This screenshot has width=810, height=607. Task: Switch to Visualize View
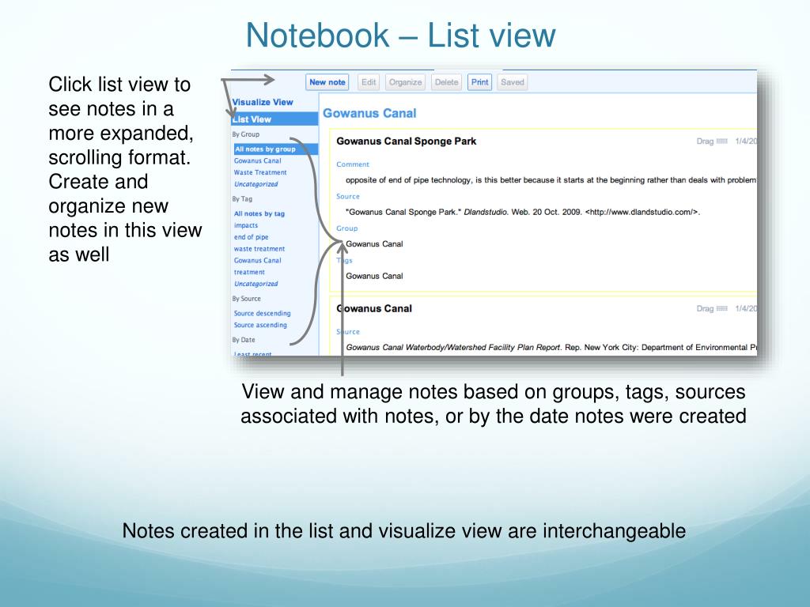coord(263,102)
